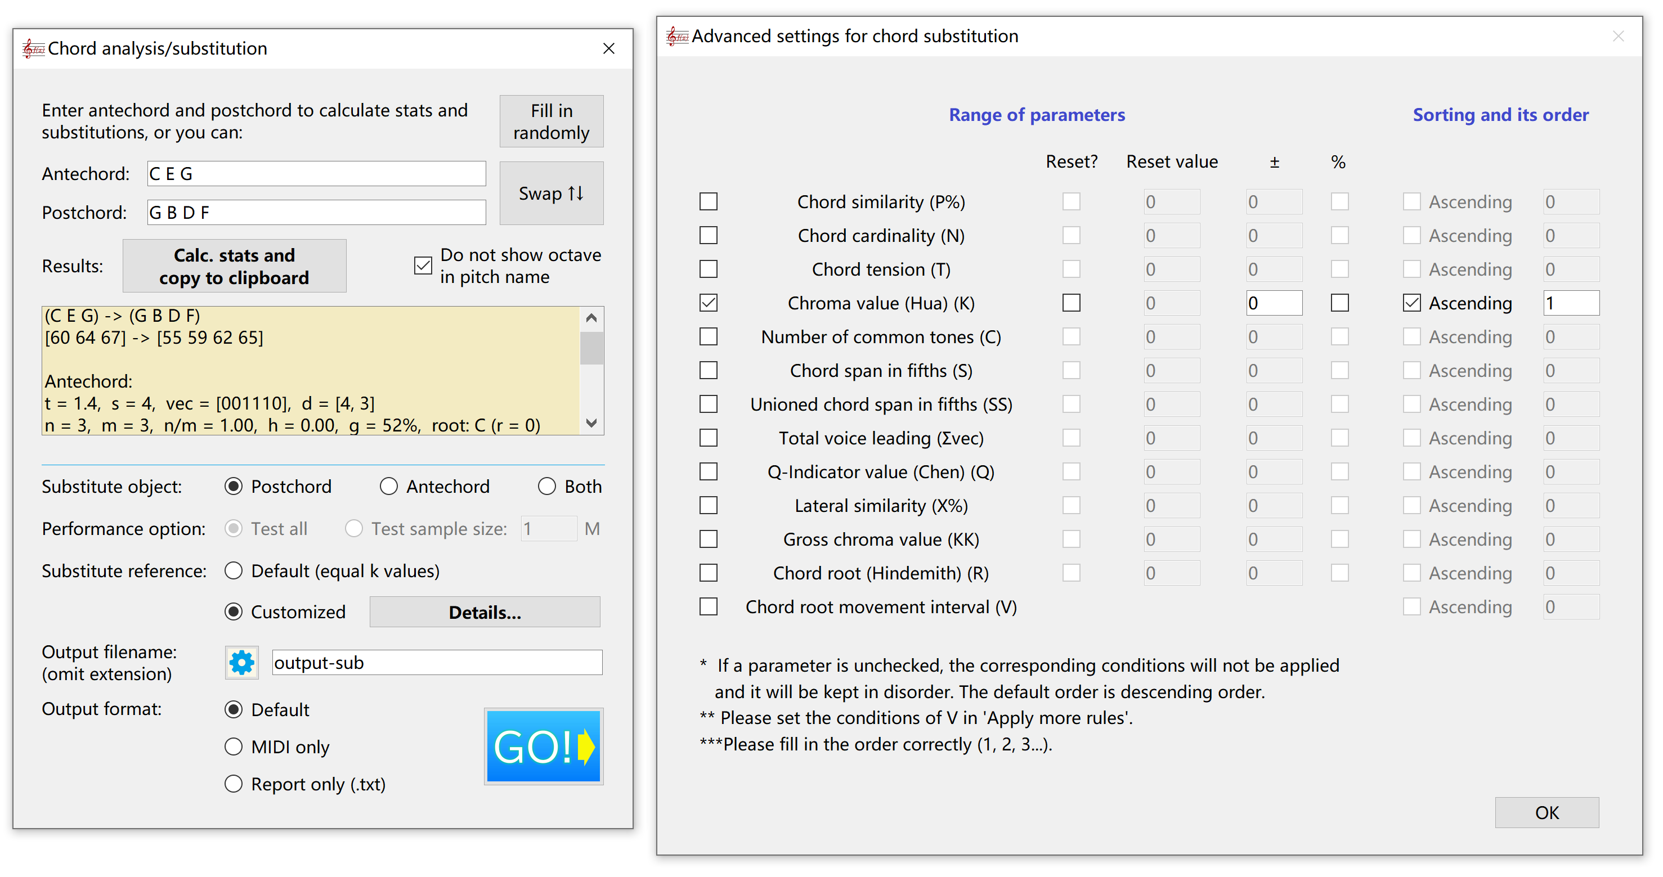Choose MIDI only output format
The width and height of the screenshot is (1663, 877).
point(234,746)
